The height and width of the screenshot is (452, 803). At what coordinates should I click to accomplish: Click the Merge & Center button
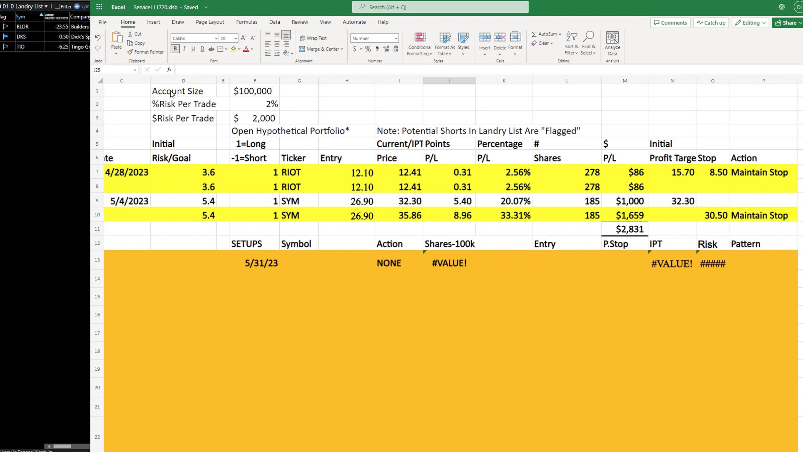321,49
